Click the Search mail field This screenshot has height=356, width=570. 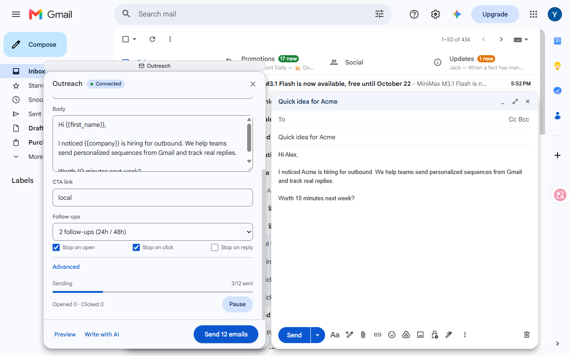(x=254, y=14)
